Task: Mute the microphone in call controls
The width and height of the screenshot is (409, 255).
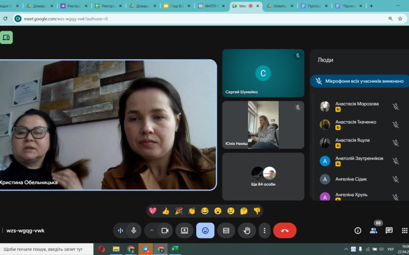Action: [133, 231]
